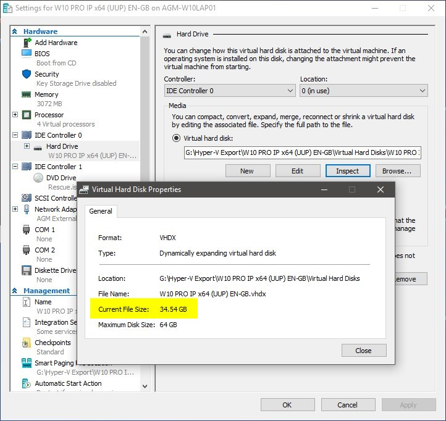Expand the Hard Drive tree node
This screenshot has width=446, height=421.
[27, 146]
